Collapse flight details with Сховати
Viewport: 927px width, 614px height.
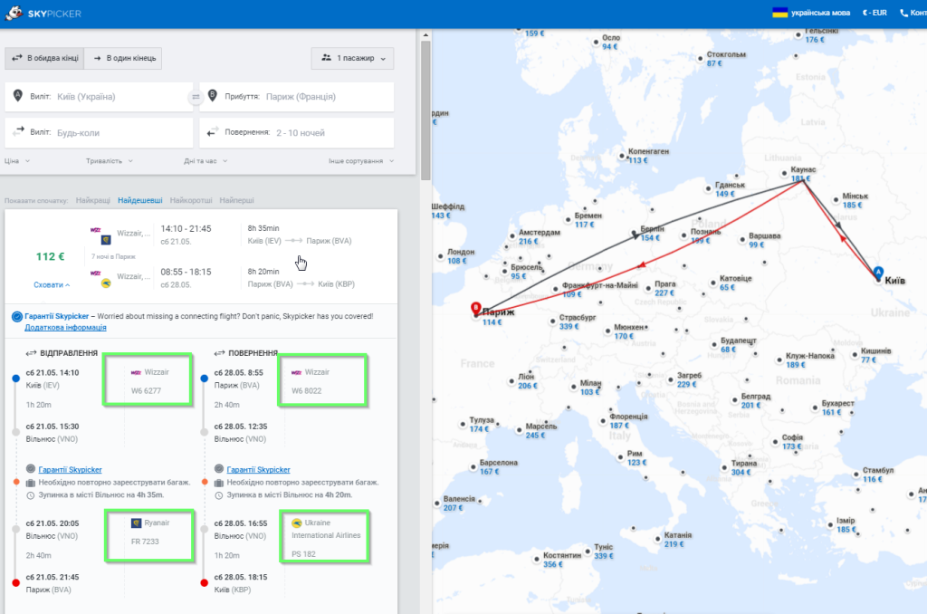[52, 284]
